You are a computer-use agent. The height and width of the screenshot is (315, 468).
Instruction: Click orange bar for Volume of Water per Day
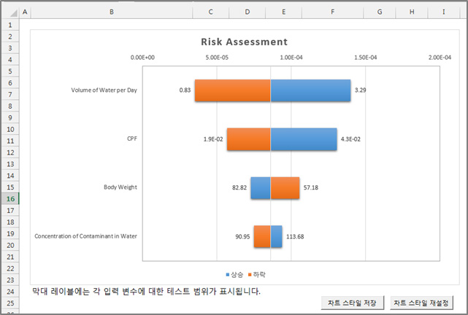[x=232, y=90]
